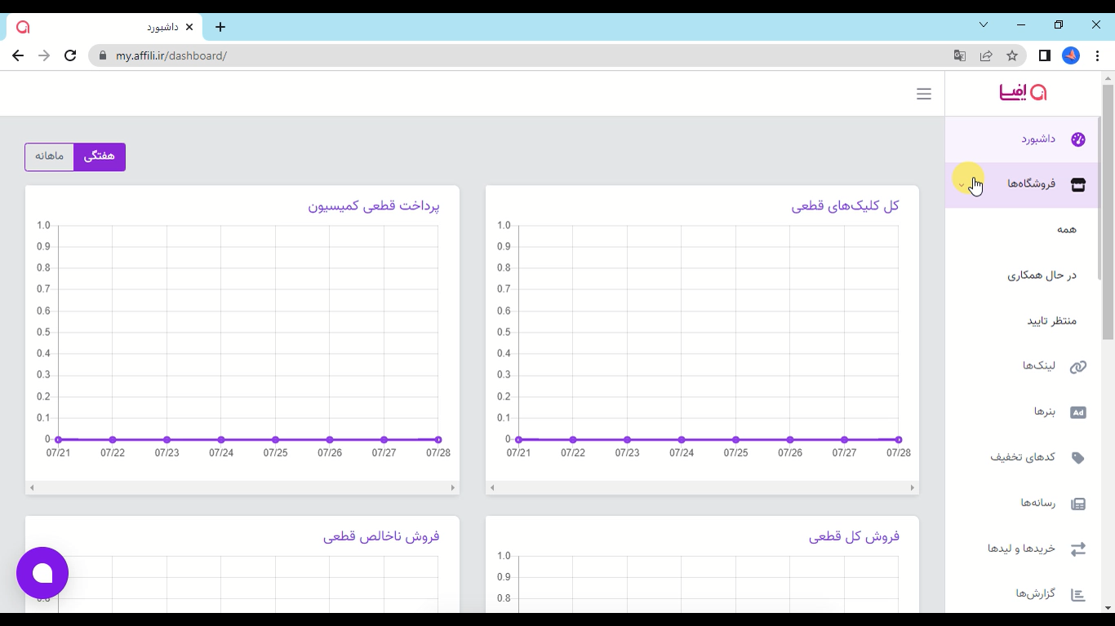Click the page vertical scrollbar thumb

point(1108,212)
